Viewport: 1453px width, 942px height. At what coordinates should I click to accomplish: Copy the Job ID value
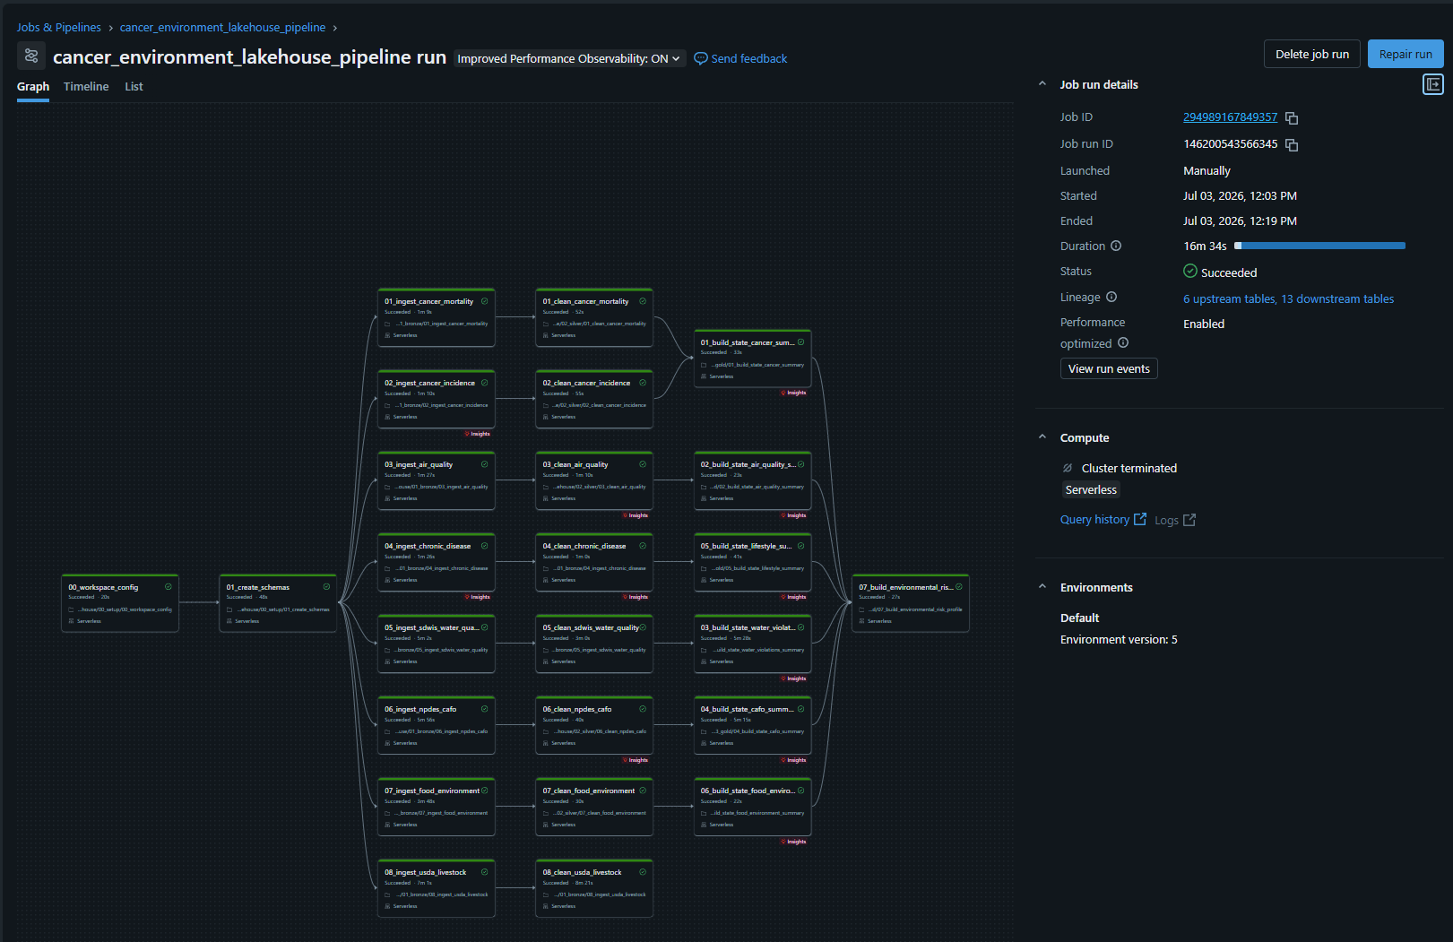(1292, 118)
